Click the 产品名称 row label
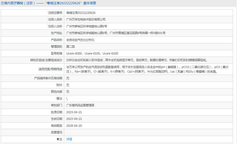This screenshot has height=144, width=237. 56,40
